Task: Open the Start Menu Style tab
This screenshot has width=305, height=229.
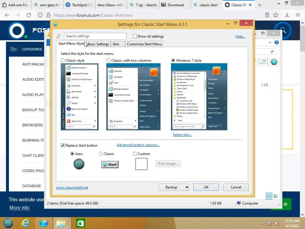Action: 71,44
